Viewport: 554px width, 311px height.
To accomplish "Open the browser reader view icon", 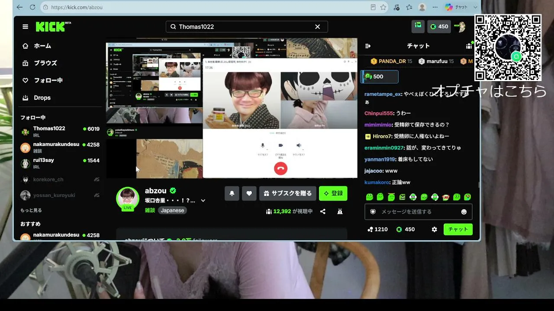I will [373, 7].
